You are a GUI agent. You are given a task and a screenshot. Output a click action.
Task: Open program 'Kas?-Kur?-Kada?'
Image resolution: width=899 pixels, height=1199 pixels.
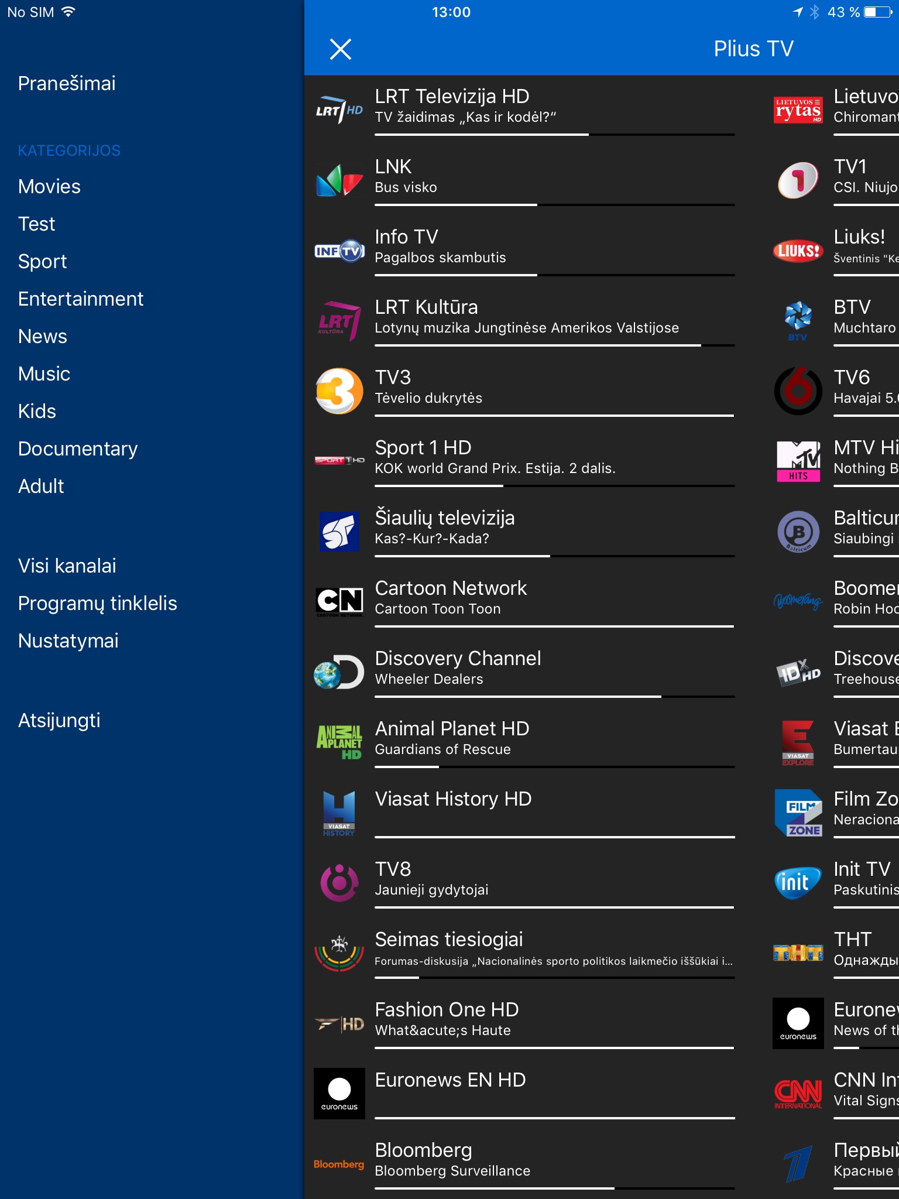tap(432, 539)
